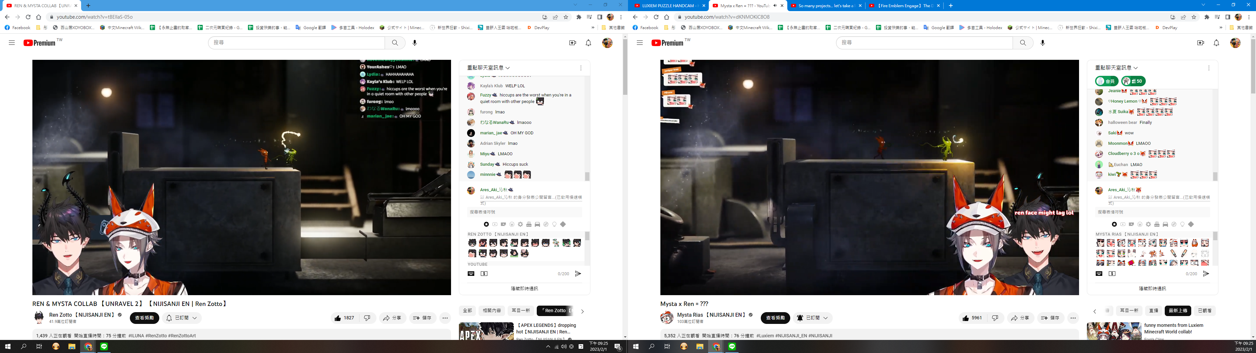Open more actions menu beside 儲存 on Mysta Rias video
The image size is (1256, 353).
(1073, 318)
